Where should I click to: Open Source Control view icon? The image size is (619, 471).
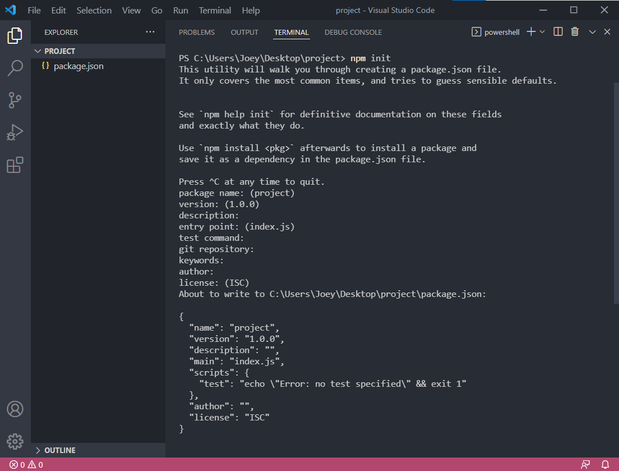[x=15, y=100]
